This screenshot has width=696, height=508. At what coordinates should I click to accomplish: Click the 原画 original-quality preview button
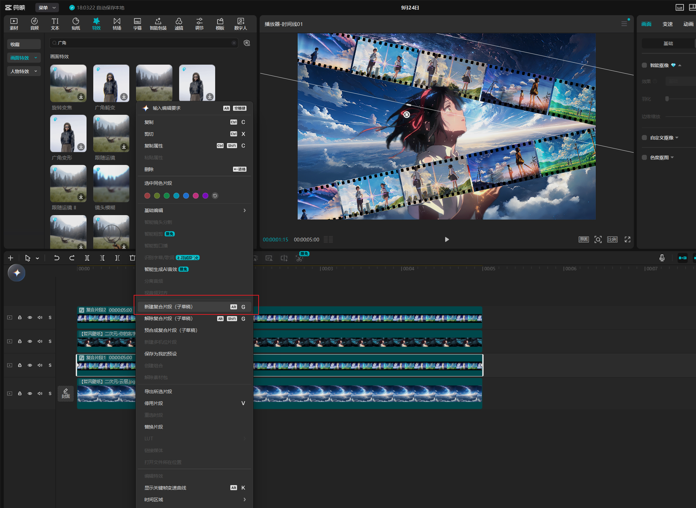[x=584, y=239]
